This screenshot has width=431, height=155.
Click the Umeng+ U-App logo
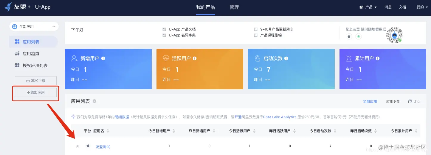[27, 7]
